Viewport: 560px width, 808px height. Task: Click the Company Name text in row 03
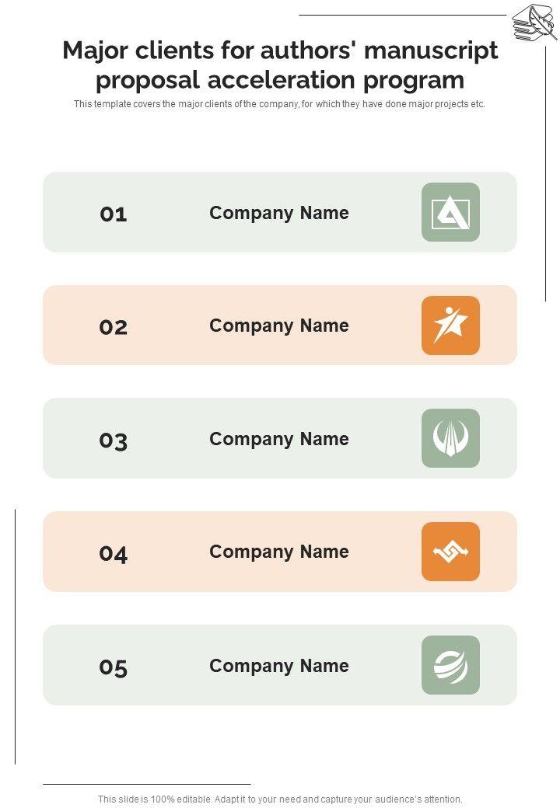(x=278, y=439)
